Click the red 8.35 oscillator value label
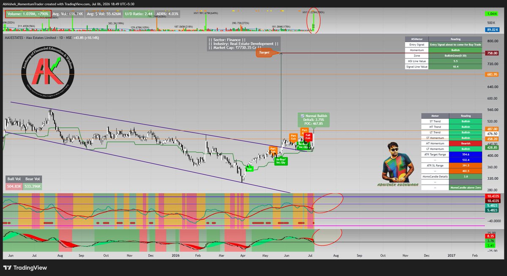Screen dimensions: 507x276 pos(490,237)
